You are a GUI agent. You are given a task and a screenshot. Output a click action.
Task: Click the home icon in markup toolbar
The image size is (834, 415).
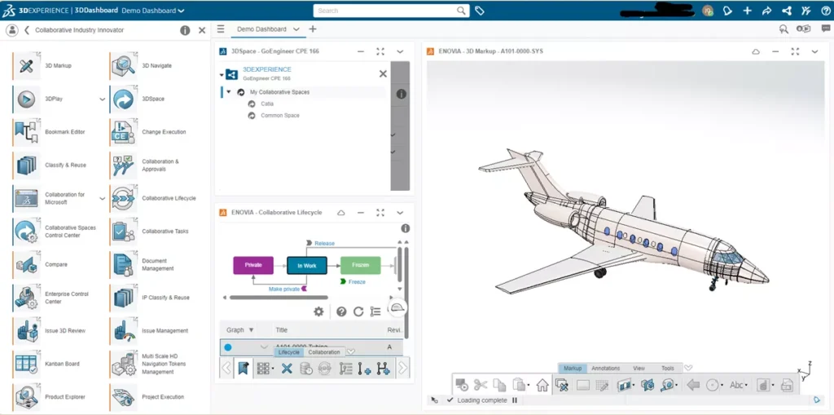pos(542,385)
